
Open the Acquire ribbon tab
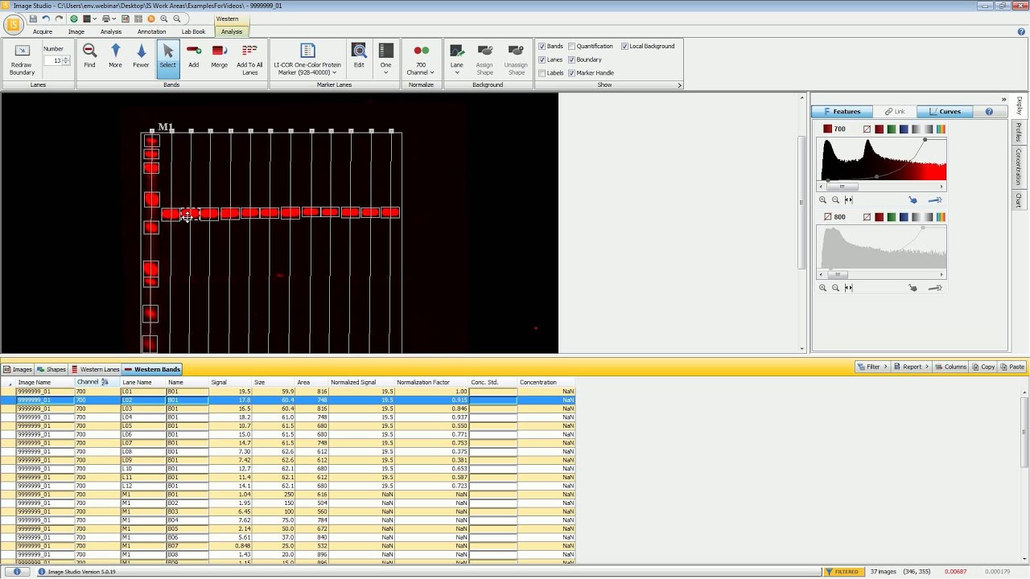43,31
